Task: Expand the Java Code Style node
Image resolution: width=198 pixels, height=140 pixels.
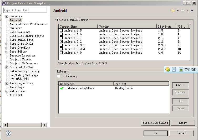Action: click(7, 44)
